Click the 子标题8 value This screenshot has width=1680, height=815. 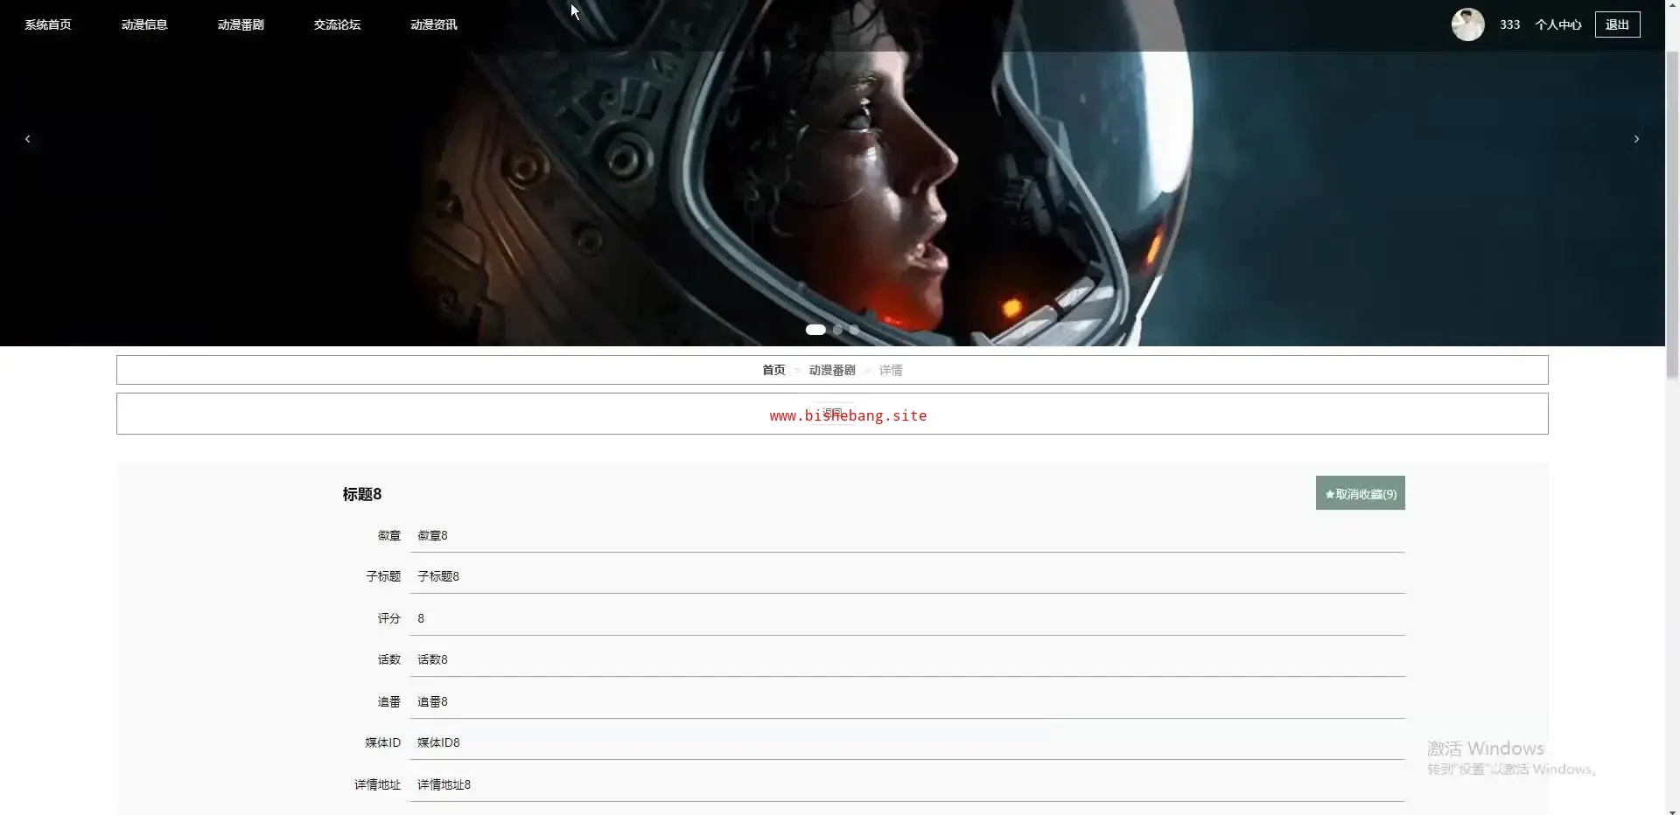pyautogui.click(x=438, y=576)
